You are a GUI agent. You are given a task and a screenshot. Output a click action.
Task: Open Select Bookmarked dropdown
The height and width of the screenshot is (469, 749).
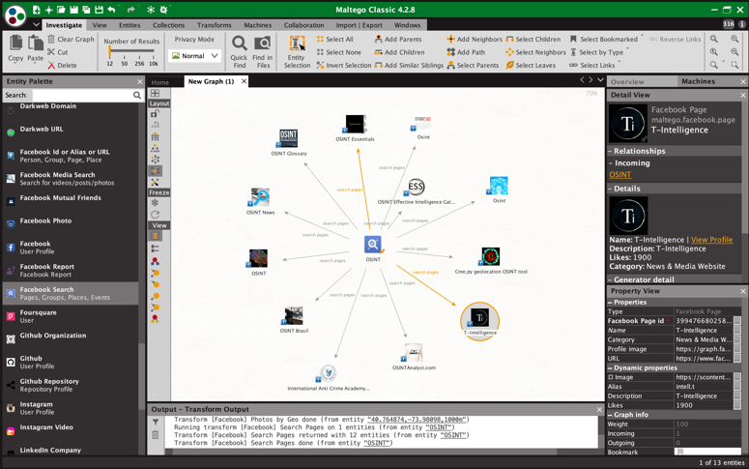pos(607,40)
